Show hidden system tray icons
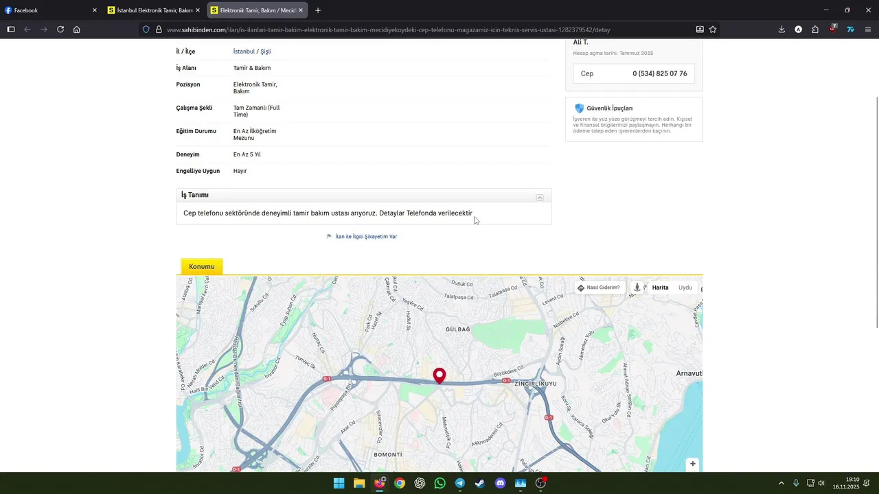Screen dimensions: 879x494 coord(781,483)
